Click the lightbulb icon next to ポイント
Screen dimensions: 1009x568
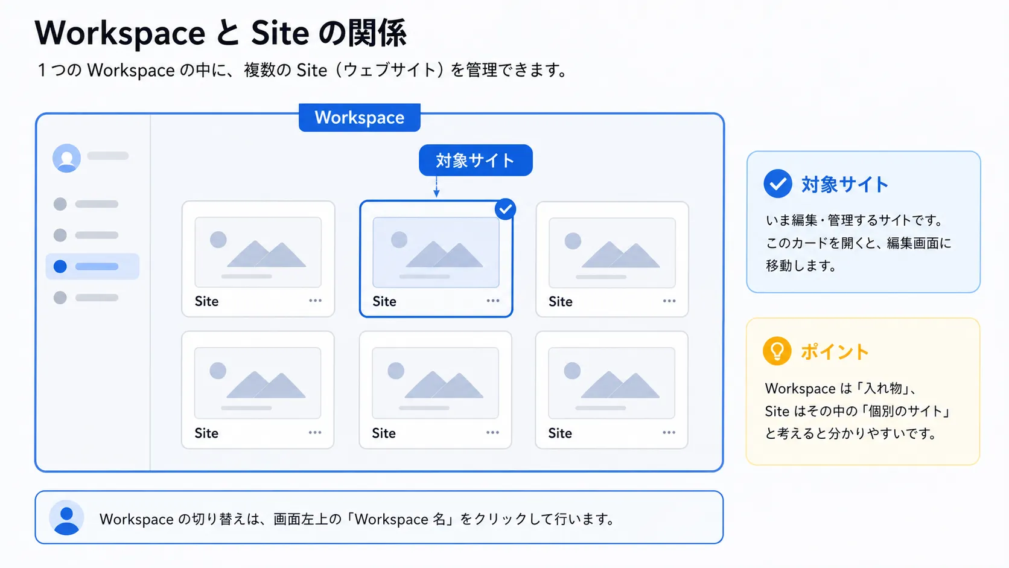(777, 351)
